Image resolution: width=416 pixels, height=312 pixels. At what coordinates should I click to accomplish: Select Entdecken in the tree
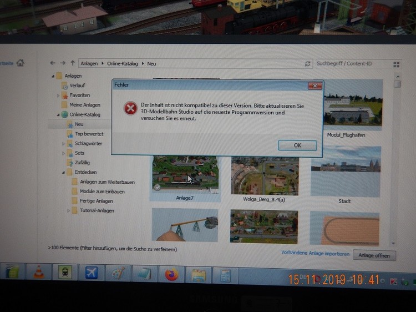tap(85, 172)
